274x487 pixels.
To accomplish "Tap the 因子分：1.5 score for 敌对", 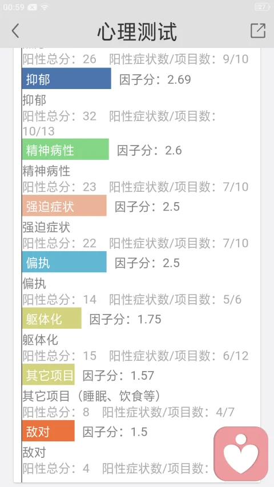I will tap(115, 432).
